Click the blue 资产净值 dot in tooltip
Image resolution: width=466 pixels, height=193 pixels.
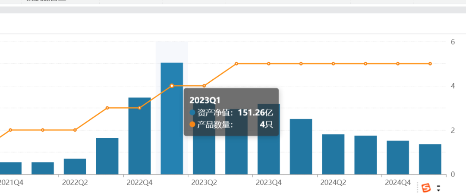click(x=192, y=113)
